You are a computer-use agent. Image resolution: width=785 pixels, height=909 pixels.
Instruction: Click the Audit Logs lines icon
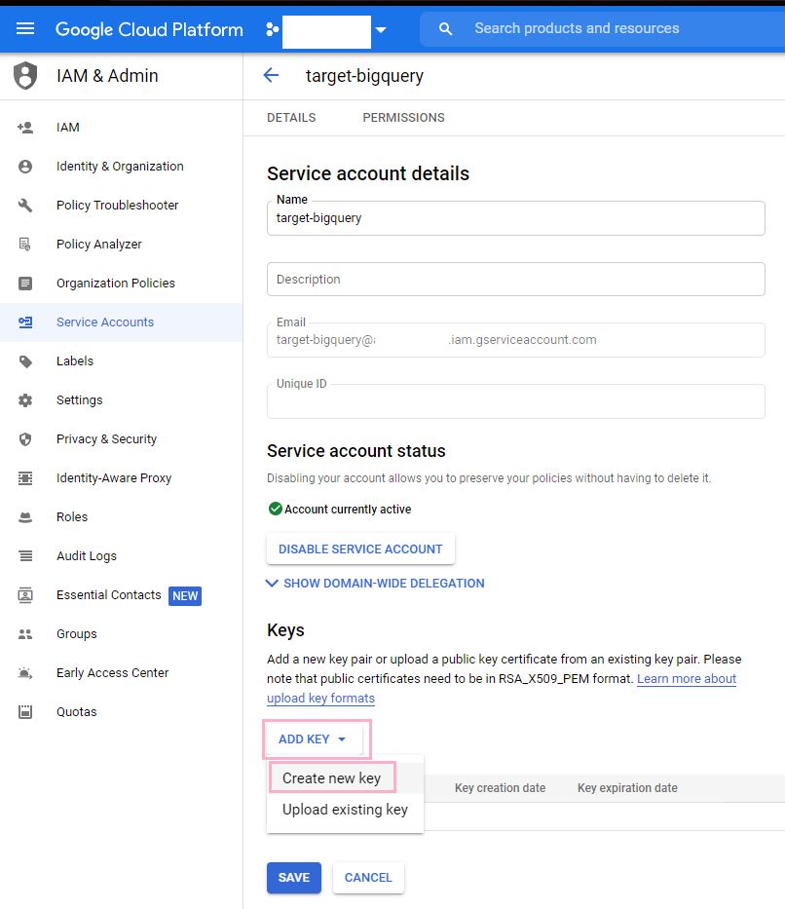25,556
